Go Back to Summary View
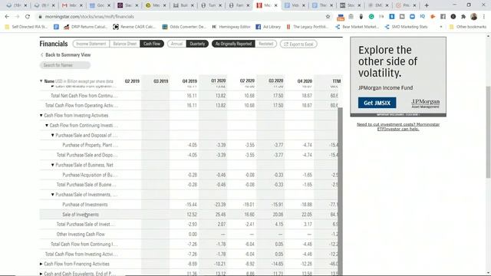 tap(65, 54)
